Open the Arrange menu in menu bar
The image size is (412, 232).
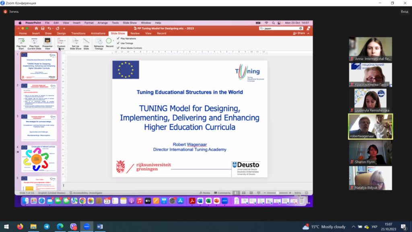pyautogui.click(x=102, y=23)
